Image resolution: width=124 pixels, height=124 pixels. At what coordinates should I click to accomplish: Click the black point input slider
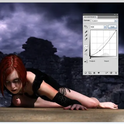[90, 58]
